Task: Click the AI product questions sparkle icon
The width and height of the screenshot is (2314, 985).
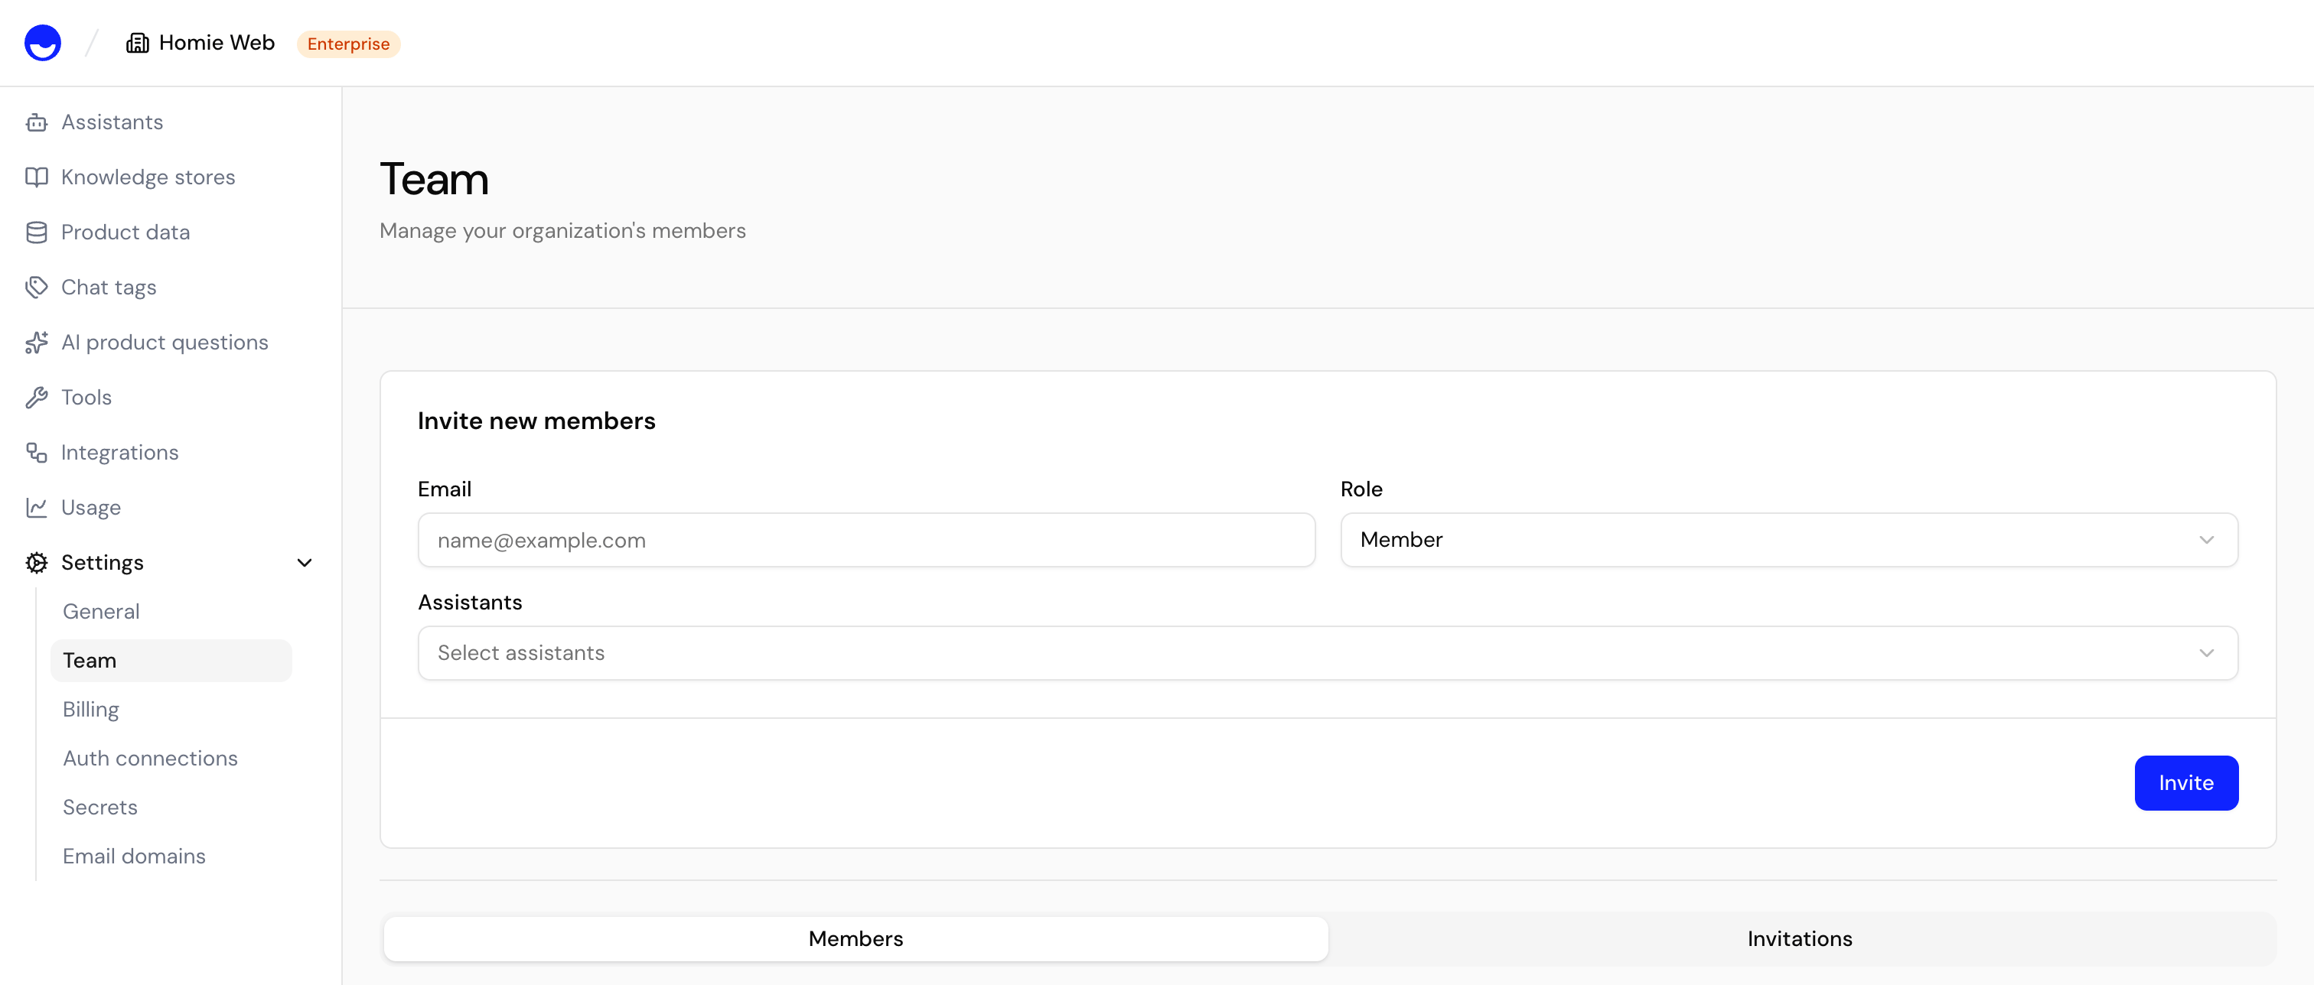Action: [37, 342]
